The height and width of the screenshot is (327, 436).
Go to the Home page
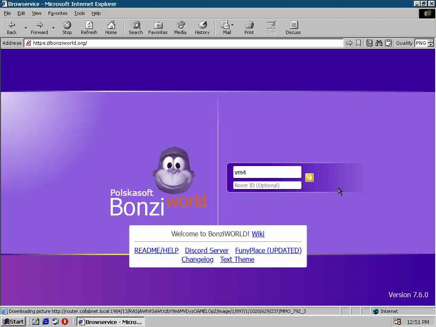111,28
